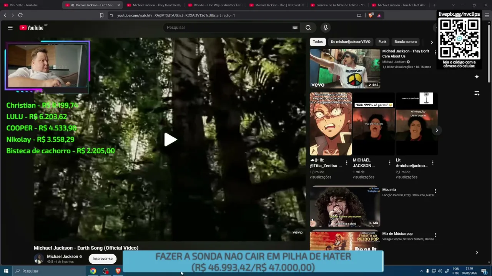Open the Windows Start menu
The width and height of the screenshot is (492, 276).
pos(6,271)
